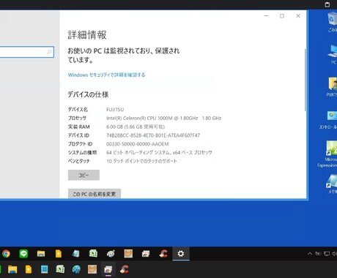
Task: Close the Settings window
Action: point(298,16)
